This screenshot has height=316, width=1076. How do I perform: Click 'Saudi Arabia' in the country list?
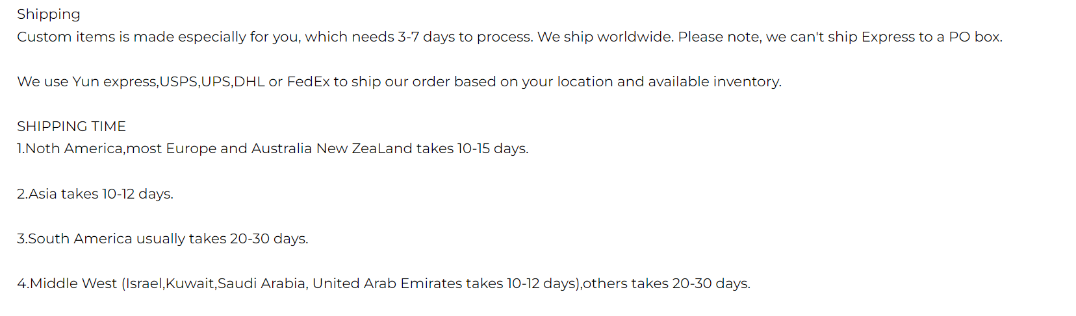[261, 284]
